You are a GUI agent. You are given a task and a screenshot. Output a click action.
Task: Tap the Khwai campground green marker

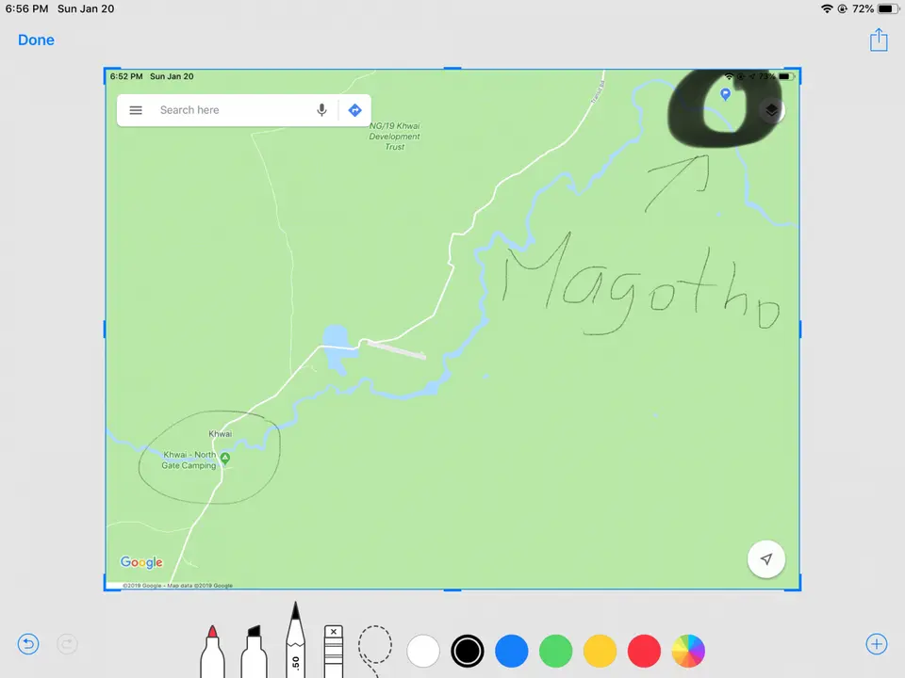[225, 459]
